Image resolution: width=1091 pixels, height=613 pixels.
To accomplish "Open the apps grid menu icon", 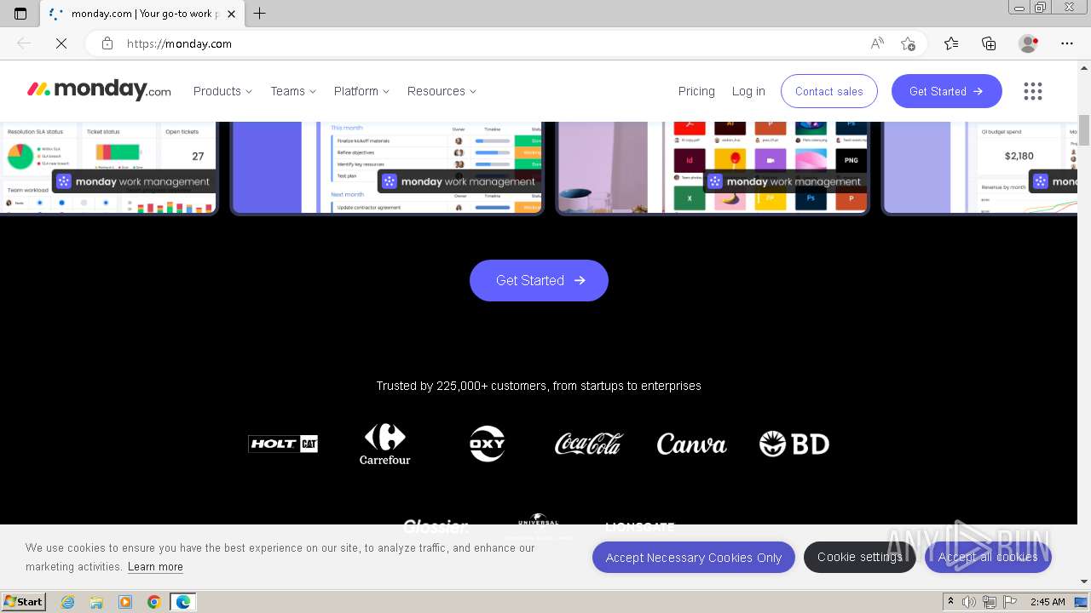I will 1033,91.
